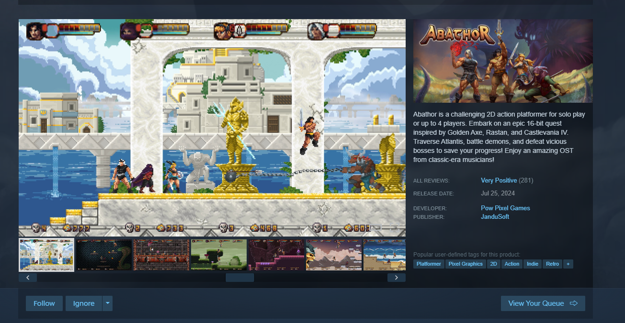Viewport: 625px width, 323px height.
Task: Click the right arrow of the screenshot strip
Action: point(397,278)
